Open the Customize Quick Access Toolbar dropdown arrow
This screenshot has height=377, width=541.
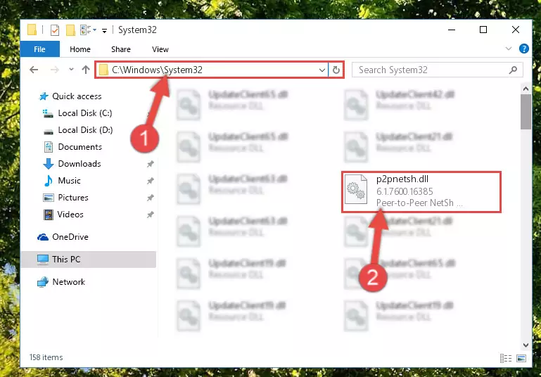pyautogui.click(x=104, y=31)
